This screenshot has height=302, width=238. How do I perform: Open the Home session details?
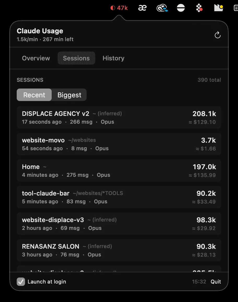[x=119, y=171]
